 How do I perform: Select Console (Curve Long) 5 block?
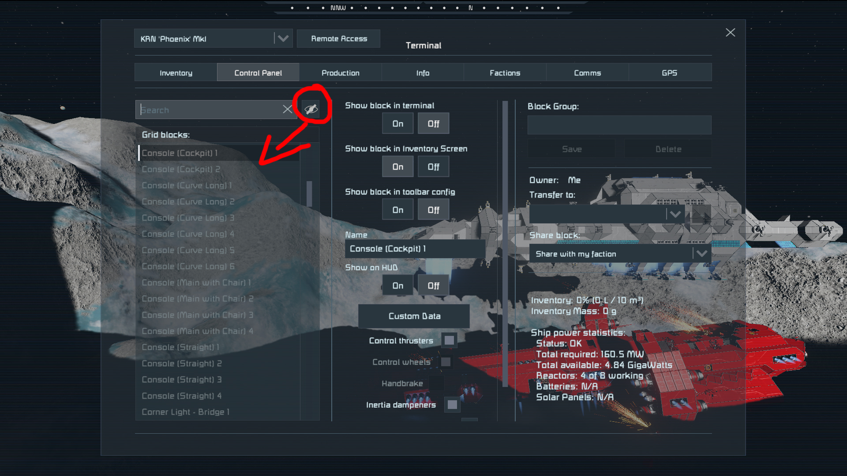[x=219, y=250]
